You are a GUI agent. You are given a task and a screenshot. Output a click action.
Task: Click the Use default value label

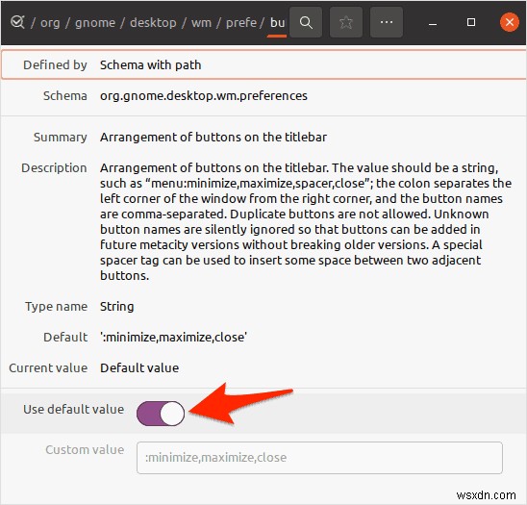tap(74, 409)
